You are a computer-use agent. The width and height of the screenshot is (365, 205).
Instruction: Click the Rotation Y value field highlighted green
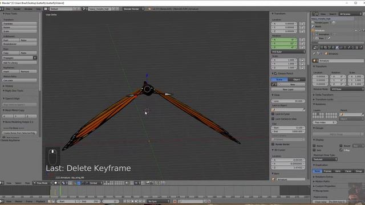point(284,43)
